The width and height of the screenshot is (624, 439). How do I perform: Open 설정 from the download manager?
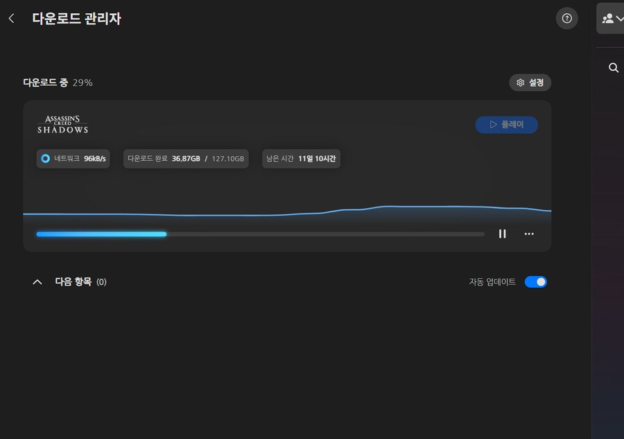tap(530, 83)
